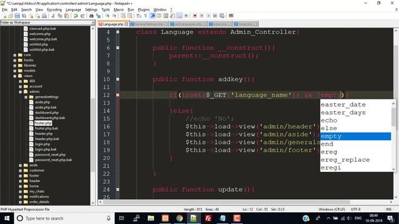This screenshot has height=224, width=399.
Task: Zoom out using the toolbar magnifier
Action: 114,16
